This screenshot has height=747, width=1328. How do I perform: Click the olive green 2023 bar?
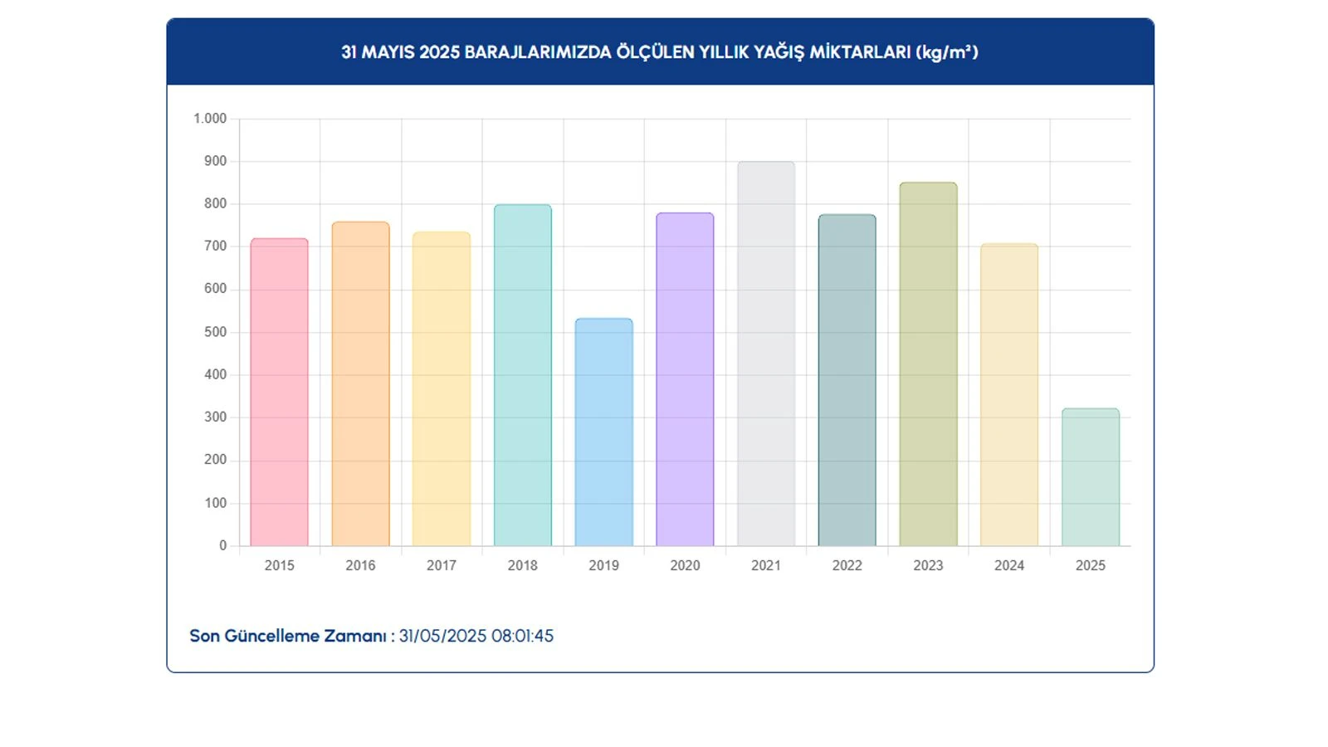pos(928,364)
